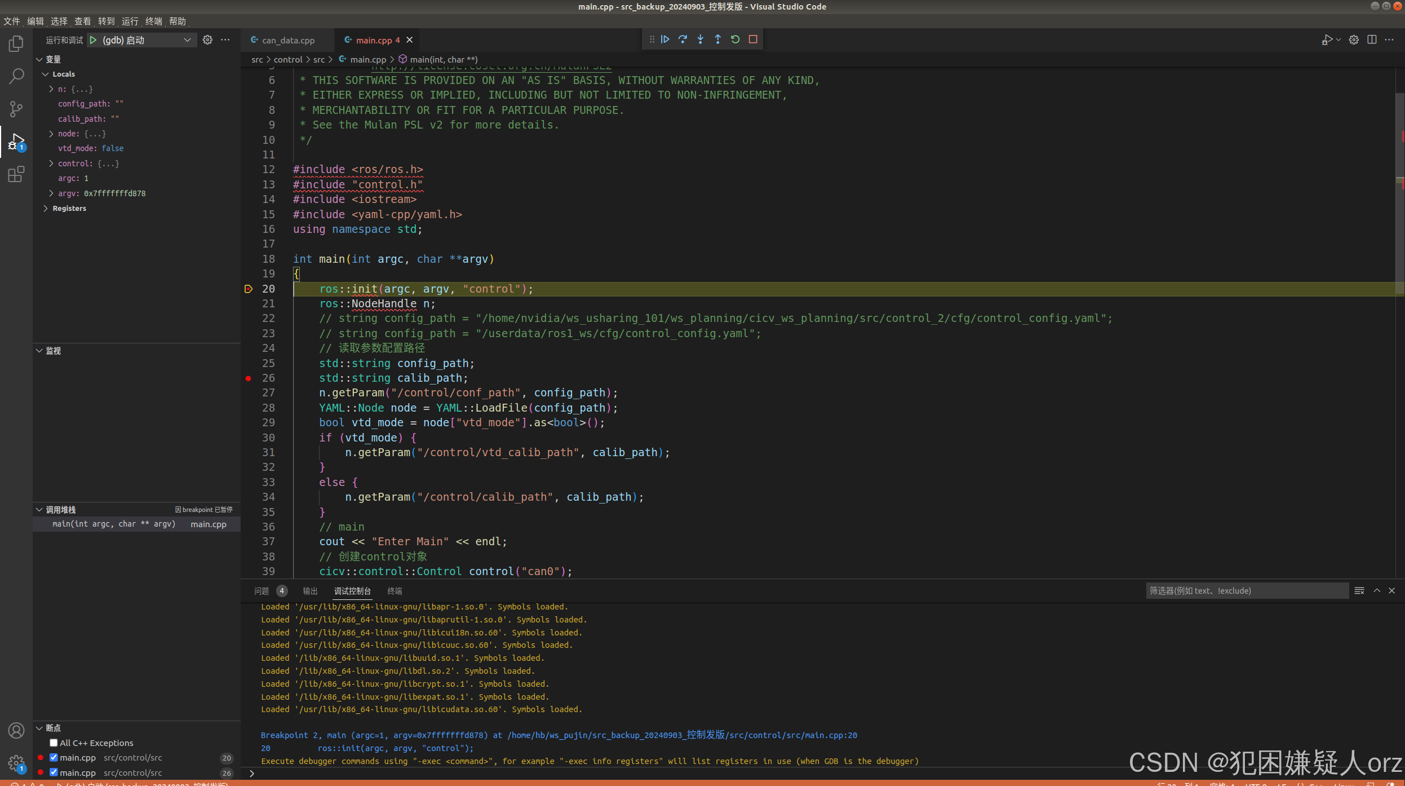Collapse the watch section

coord(39,351)
